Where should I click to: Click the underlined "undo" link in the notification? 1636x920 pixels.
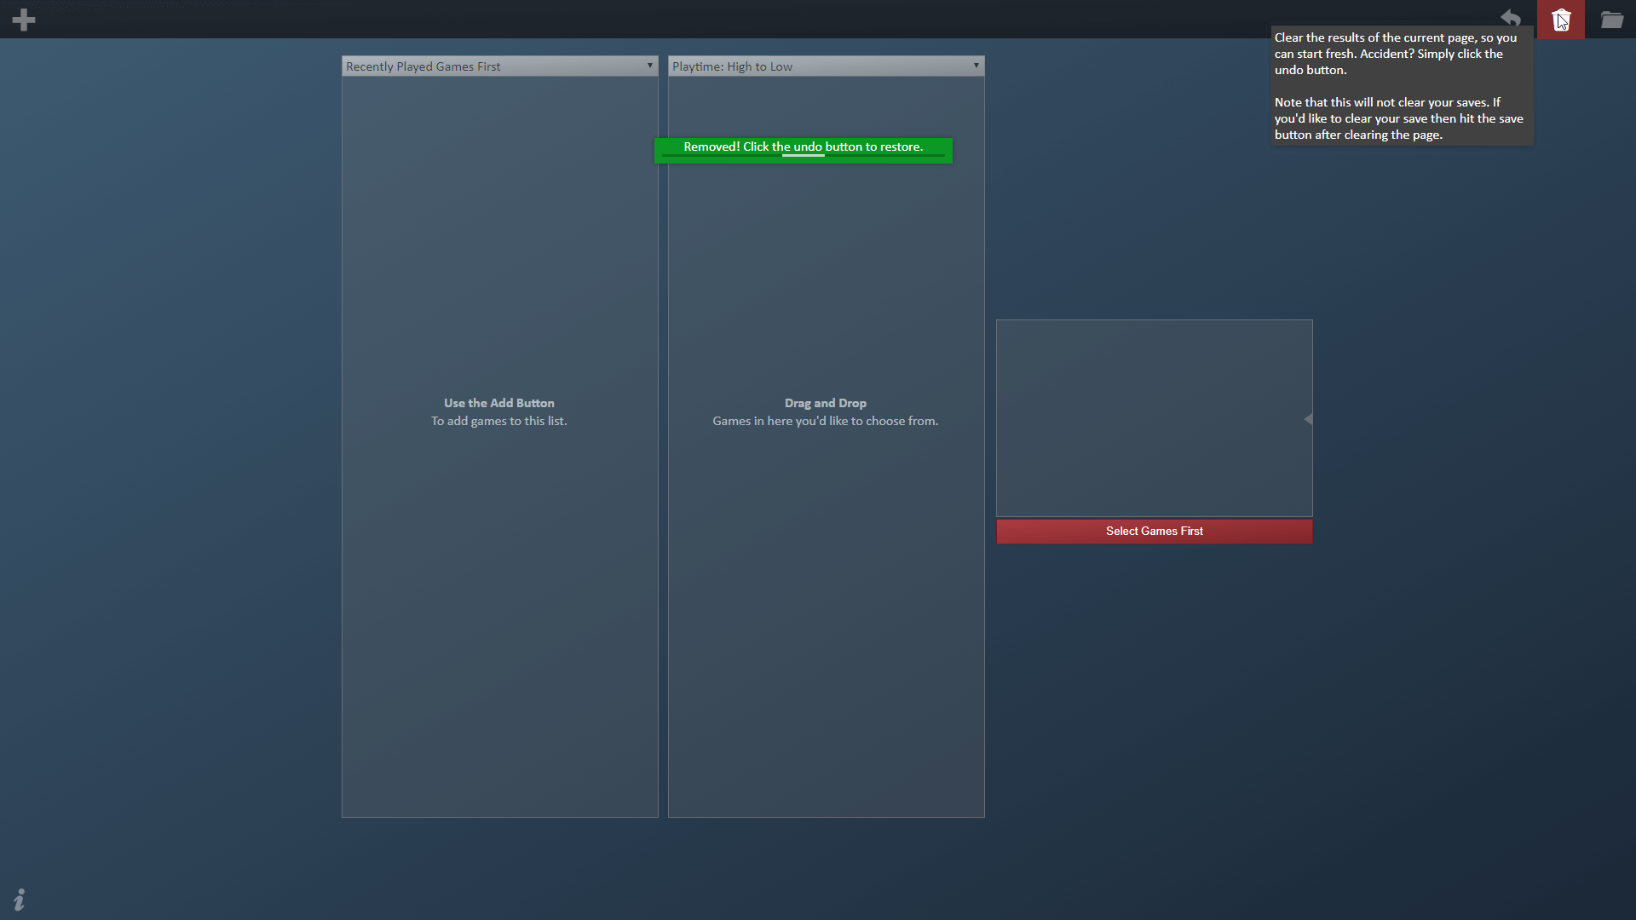point(803,147)
